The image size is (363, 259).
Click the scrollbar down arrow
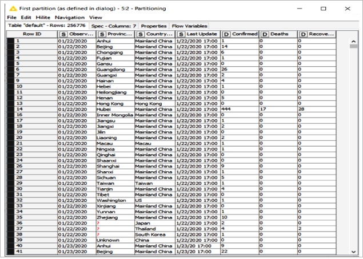click(x=353, y=250)
